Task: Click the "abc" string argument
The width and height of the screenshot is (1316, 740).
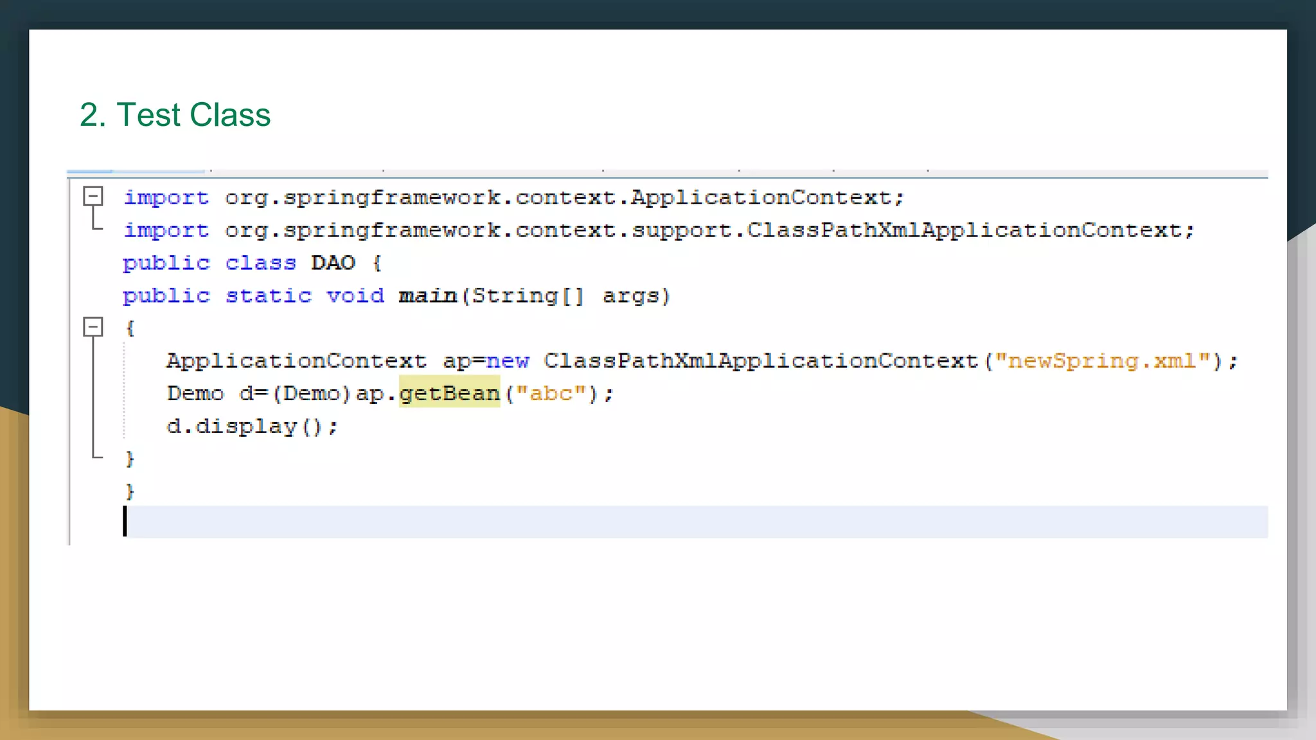Action: click(551, 393)
